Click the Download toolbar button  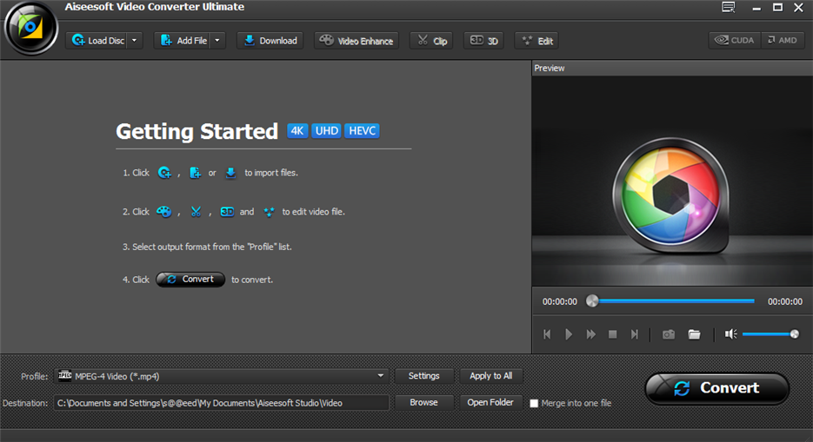tap(270, 41)
